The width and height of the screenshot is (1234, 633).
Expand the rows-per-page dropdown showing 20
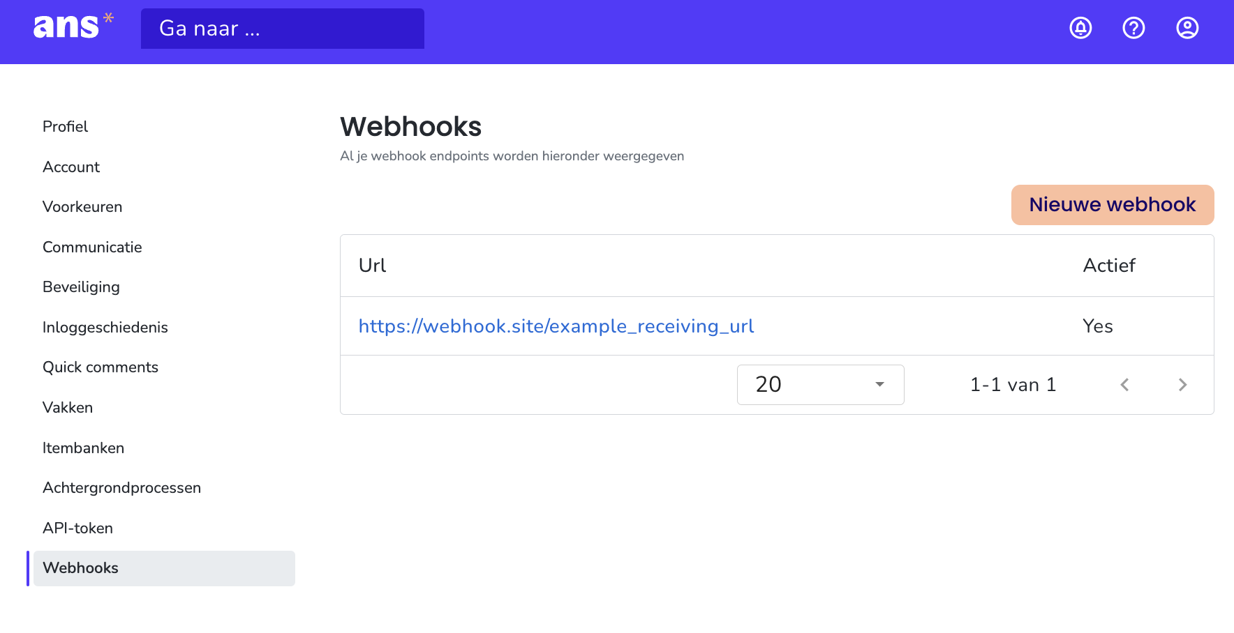pos(821,385)
